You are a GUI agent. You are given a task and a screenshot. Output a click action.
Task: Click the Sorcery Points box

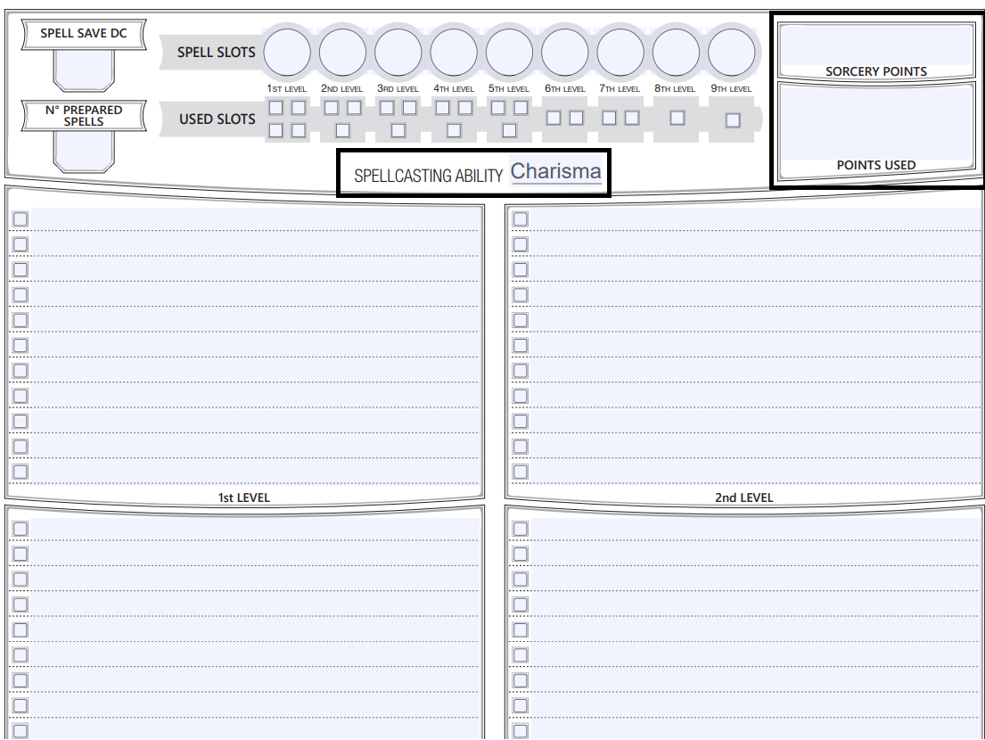875,45
